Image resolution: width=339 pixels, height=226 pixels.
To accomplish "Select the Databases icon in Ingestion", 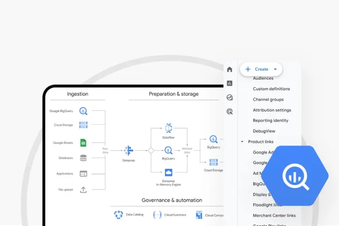I will click(x=83, y=158).
